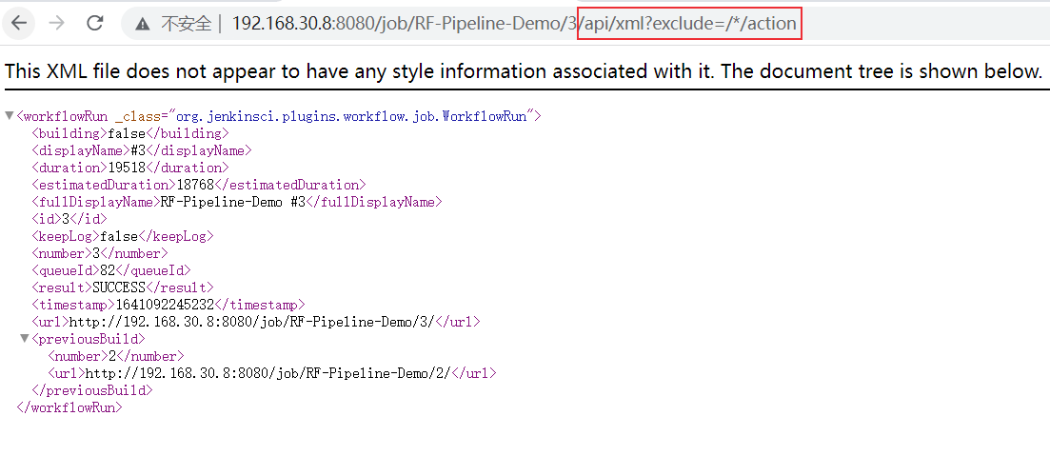The width and height of the screenshot is (1050, 456).
Task: Click the estimatedDuration 18768 line
Action: tap(199, 184)
